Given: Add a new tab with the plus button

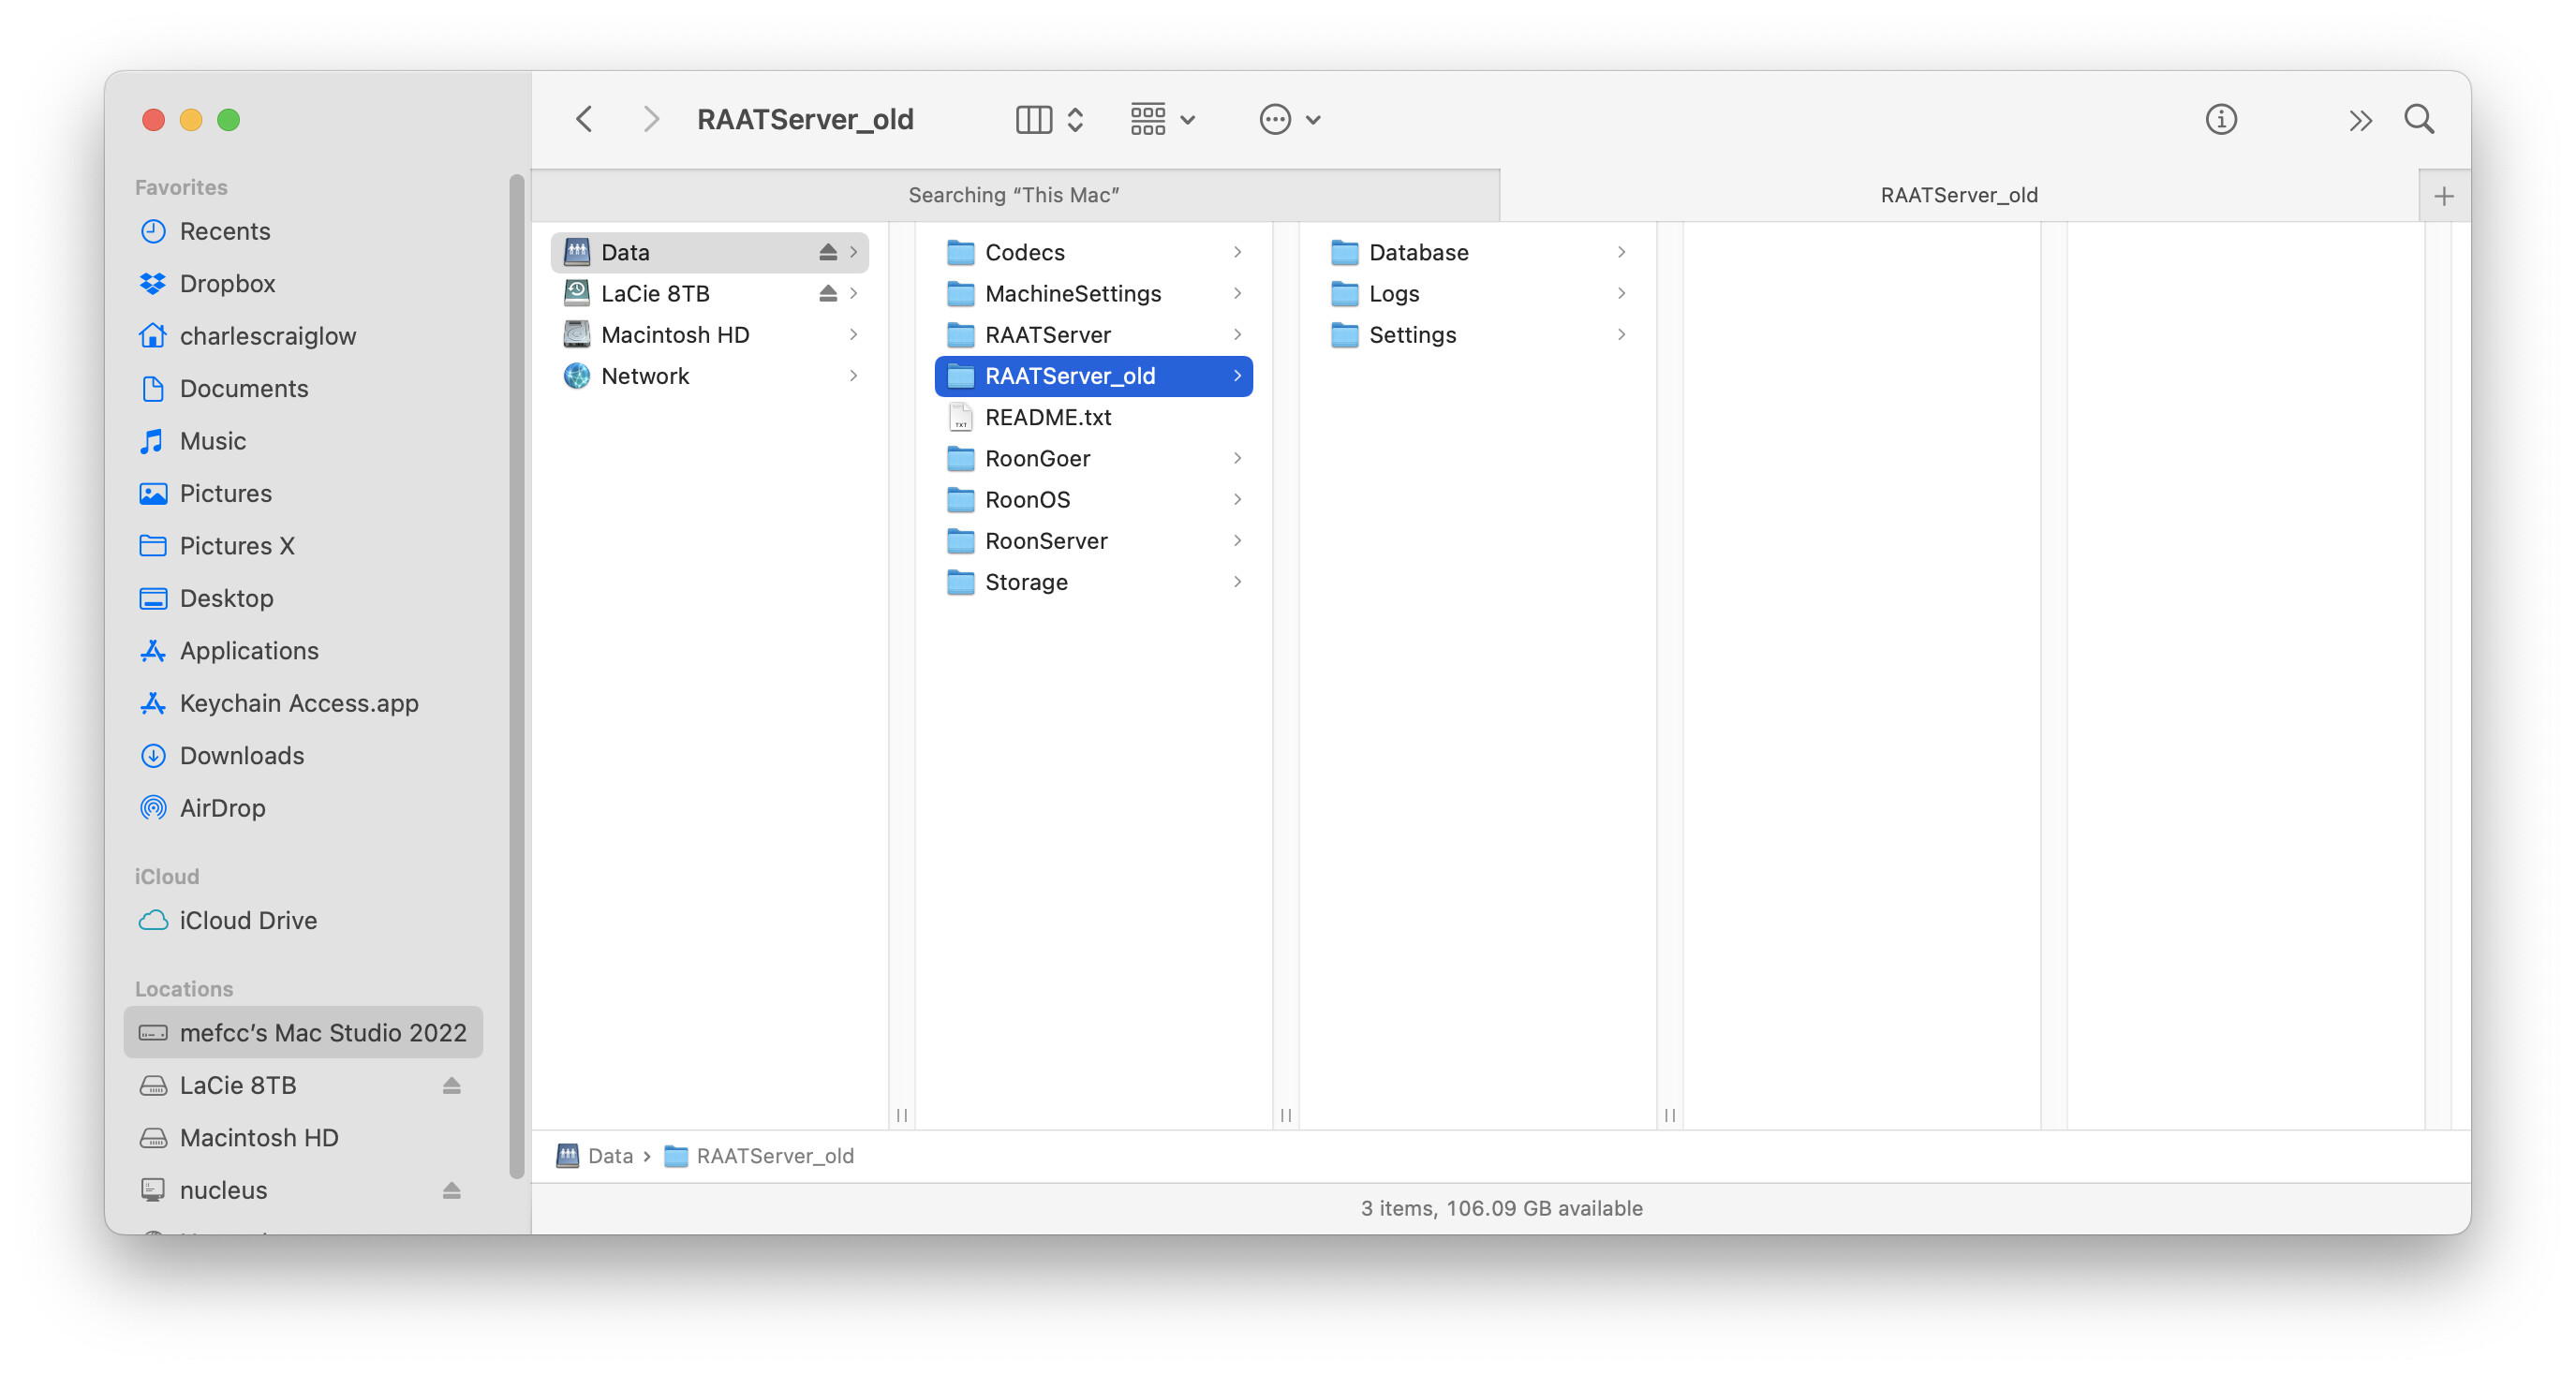Looking at the screenshot, I should [x=2443, y=195].
